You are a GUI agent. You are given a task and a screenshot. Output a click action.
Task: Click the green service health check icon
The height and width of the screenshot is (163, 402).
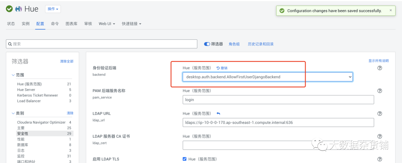9,9
